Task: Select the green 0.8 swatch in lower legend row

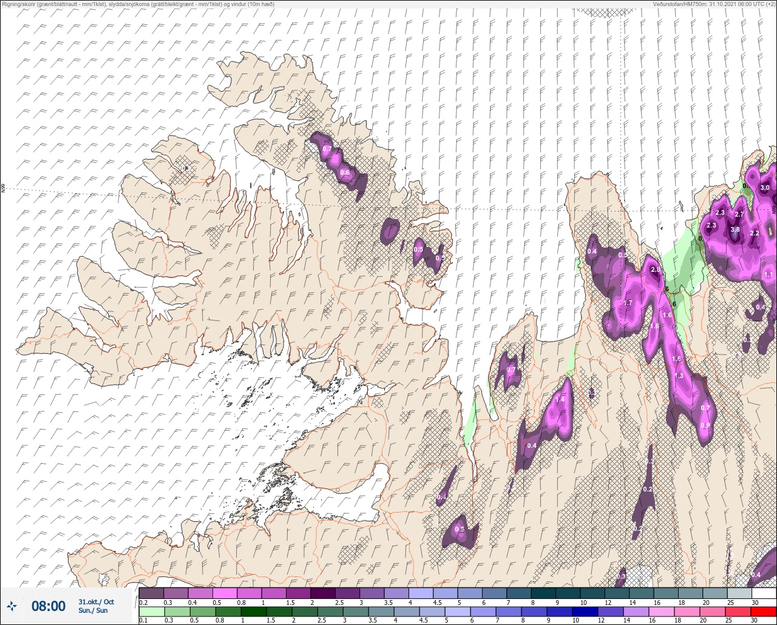Action: coord(227,612)
